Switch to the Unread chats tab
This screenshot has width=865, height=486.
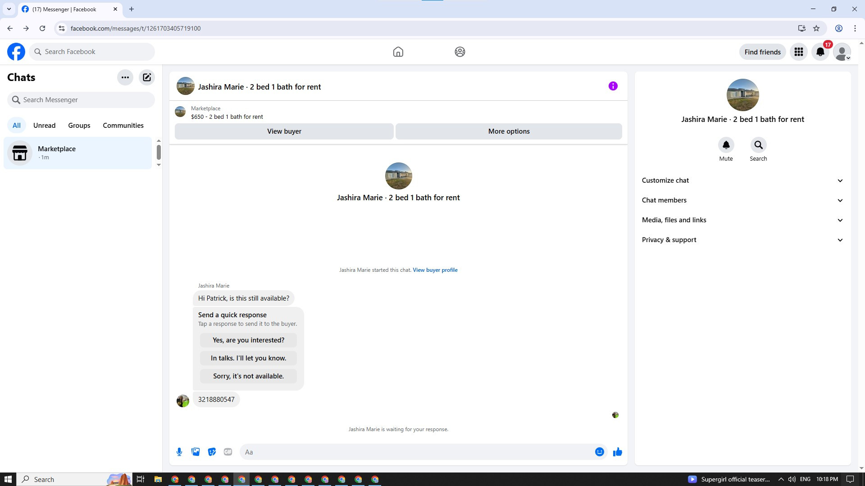(44, 126)
